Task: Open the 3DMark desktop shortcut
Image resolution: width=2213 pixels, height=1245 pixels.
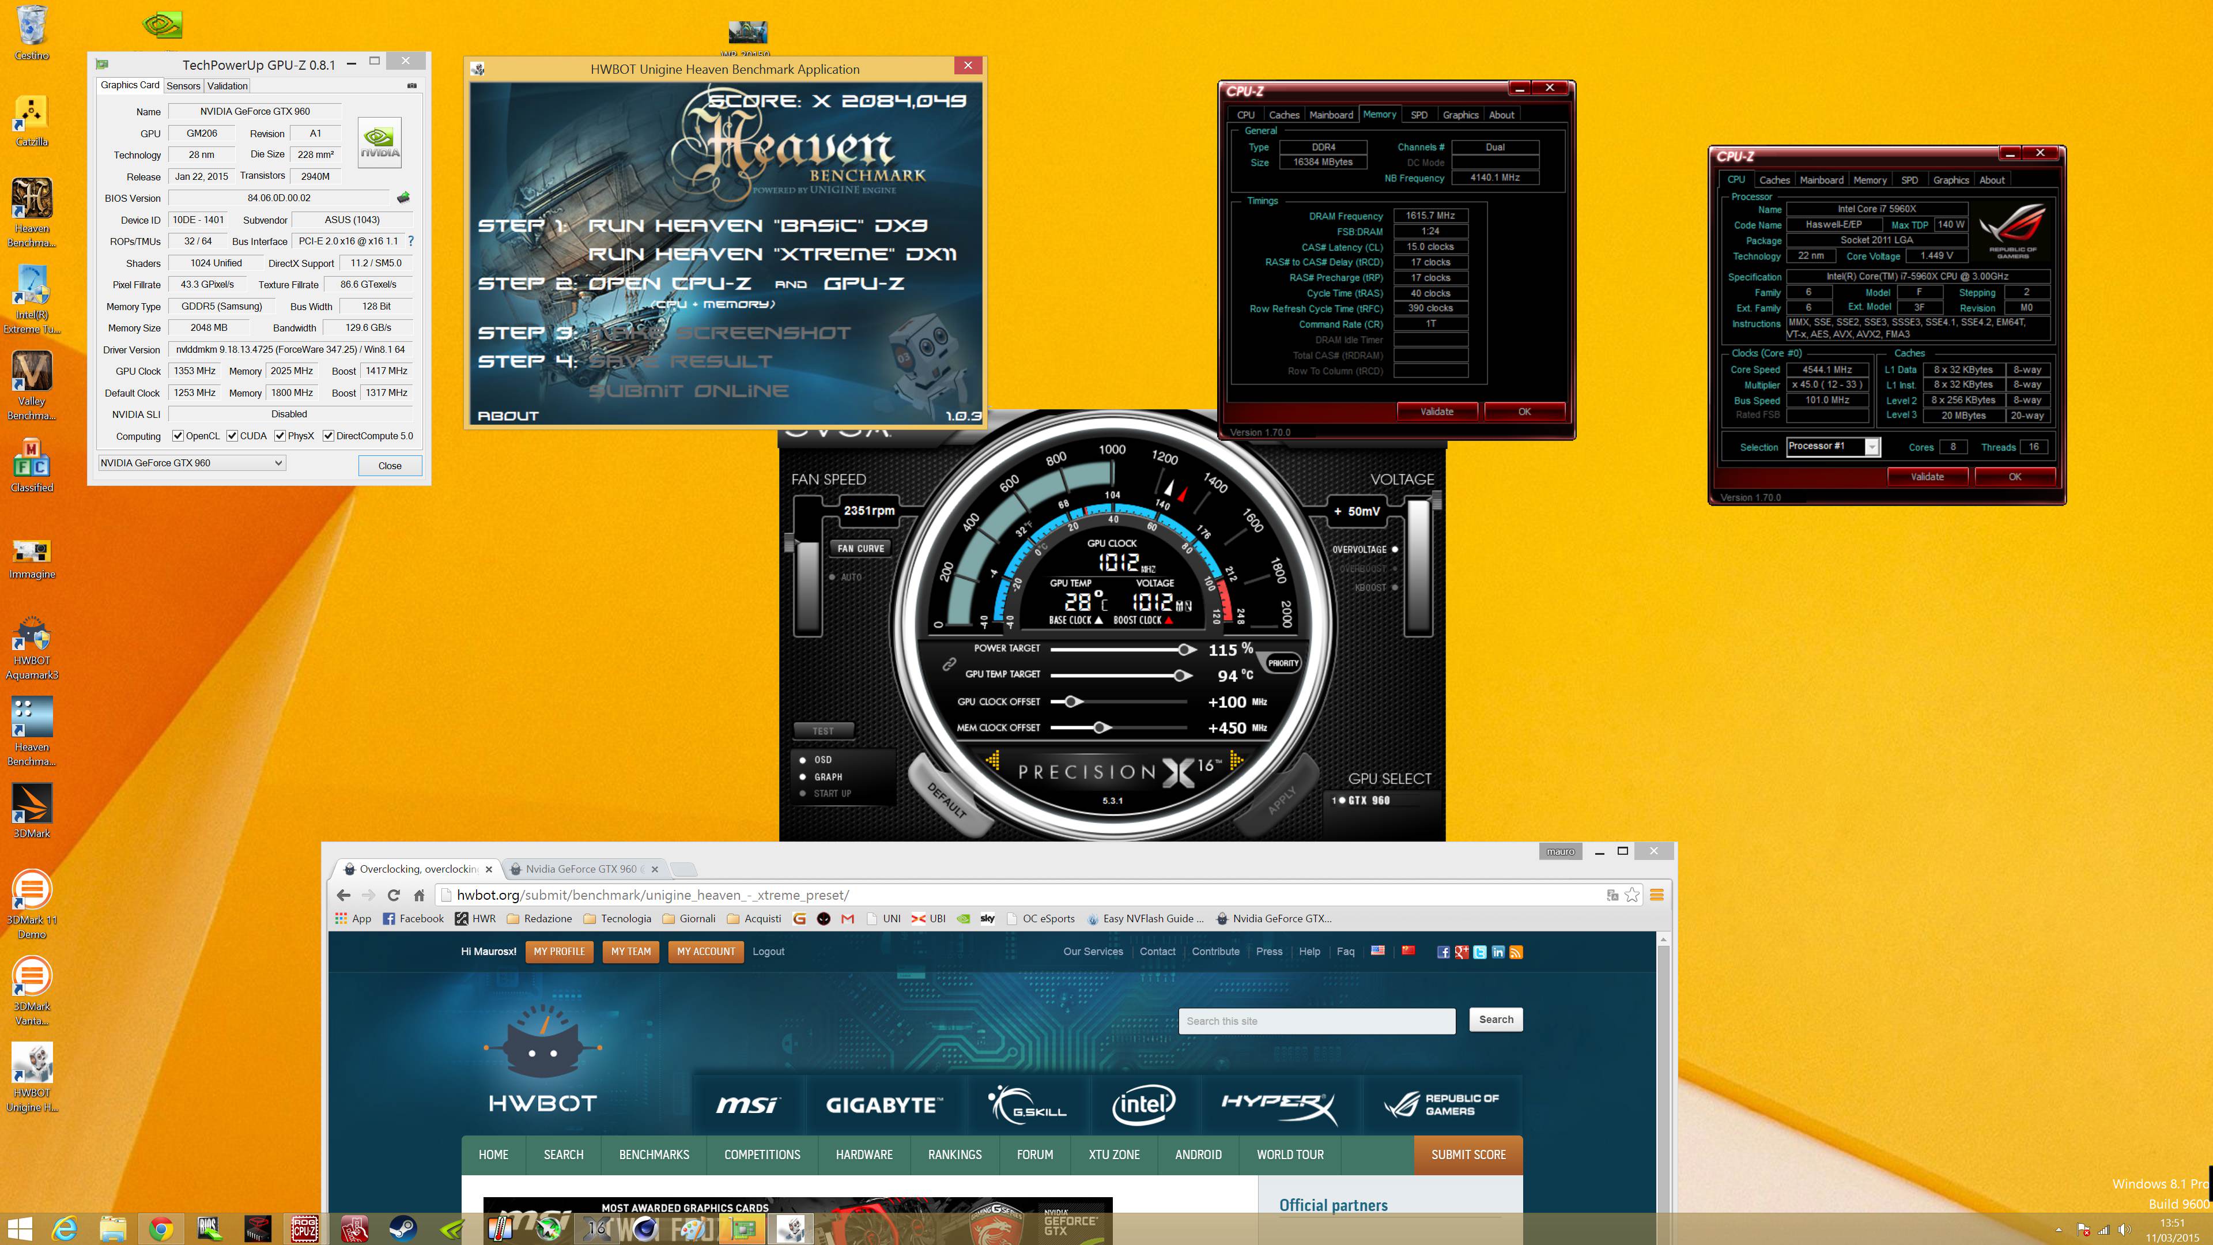Action: [x=32, y=811]
